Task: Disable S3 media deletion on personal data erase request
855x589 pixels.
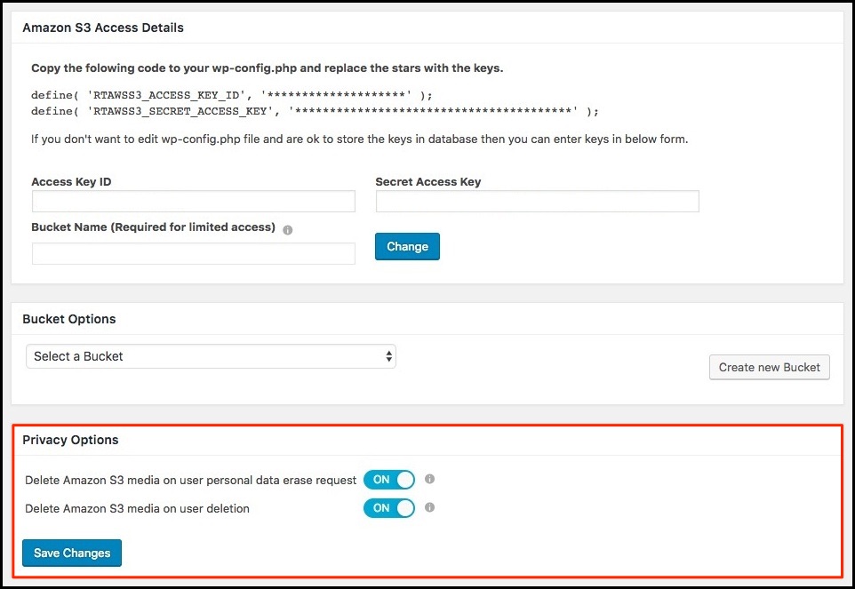Action: click(x=389, y=480)
